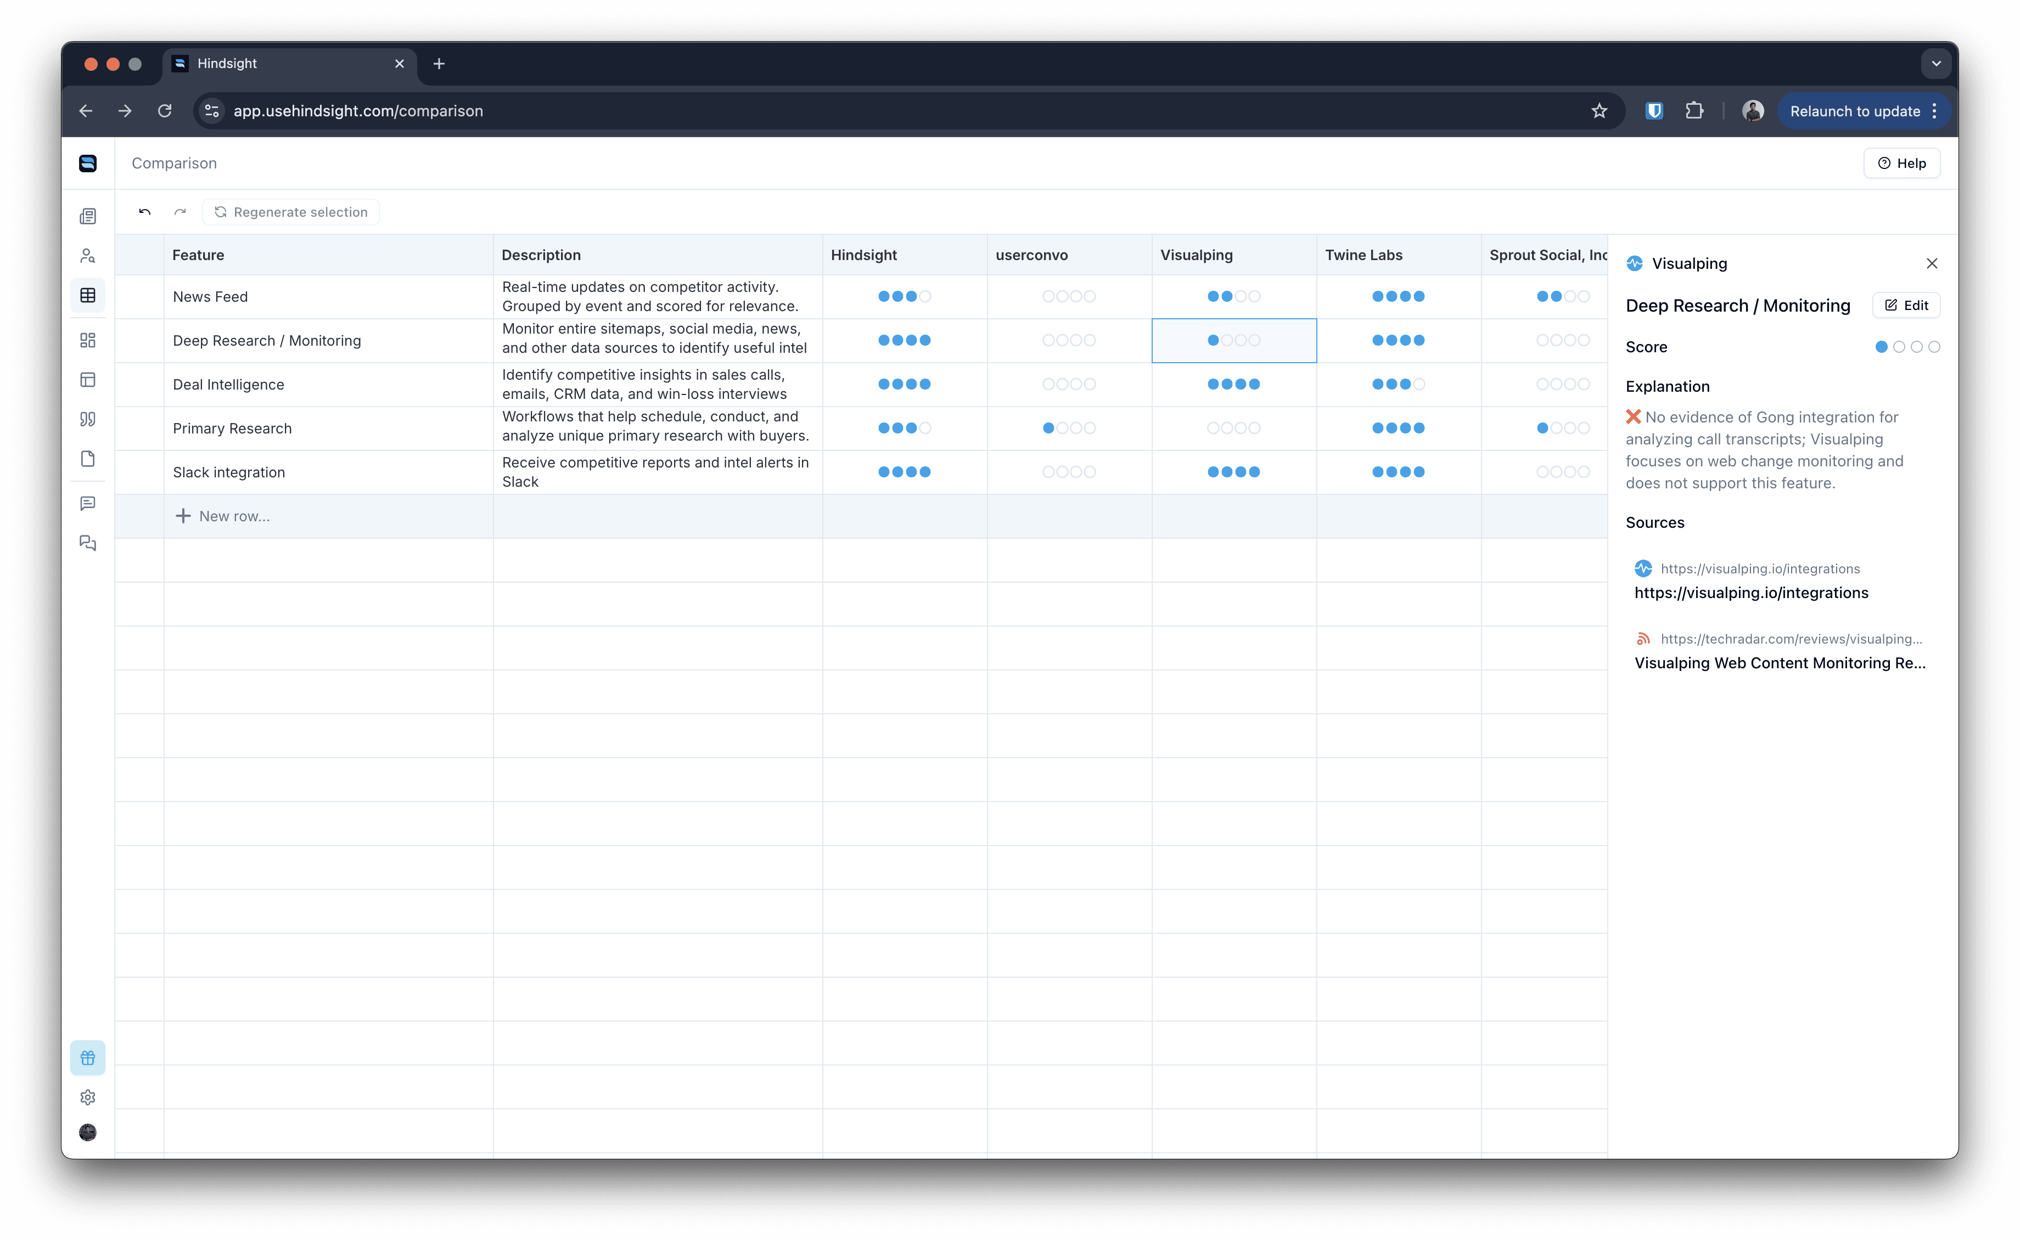Click the user avatar at sidebar bottom
This screenshot has width=2020, height=1240.
[88, 1132]
